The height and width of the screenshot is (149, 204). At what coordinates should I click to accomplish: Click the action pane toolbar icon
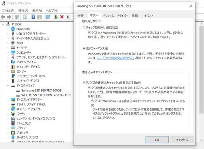coord(39,17)
